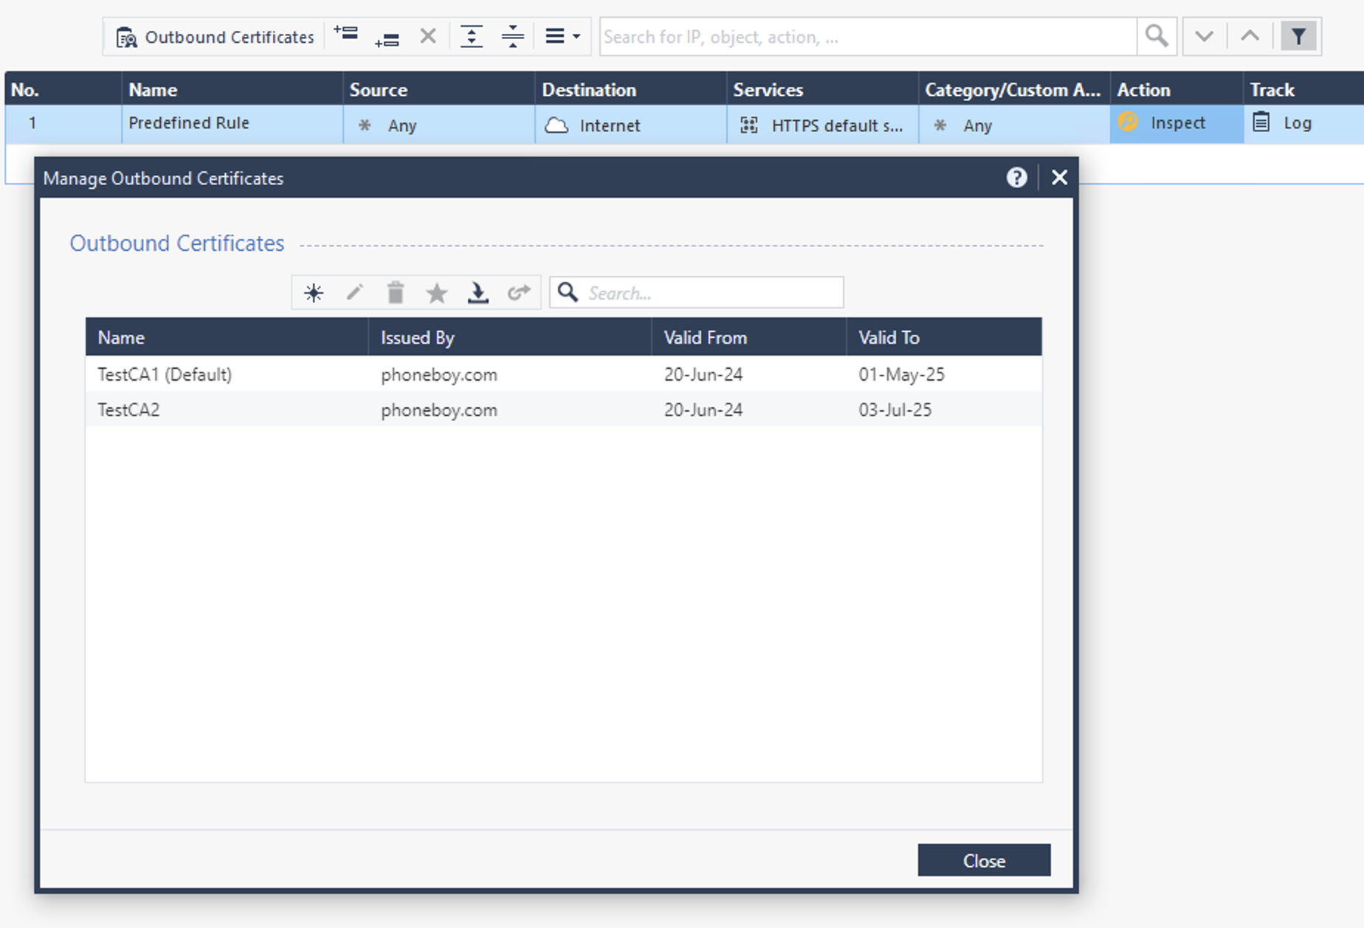Sort certificates by Issued By column header
This screenshot has height=928, width=1364.
pos(510,337)
